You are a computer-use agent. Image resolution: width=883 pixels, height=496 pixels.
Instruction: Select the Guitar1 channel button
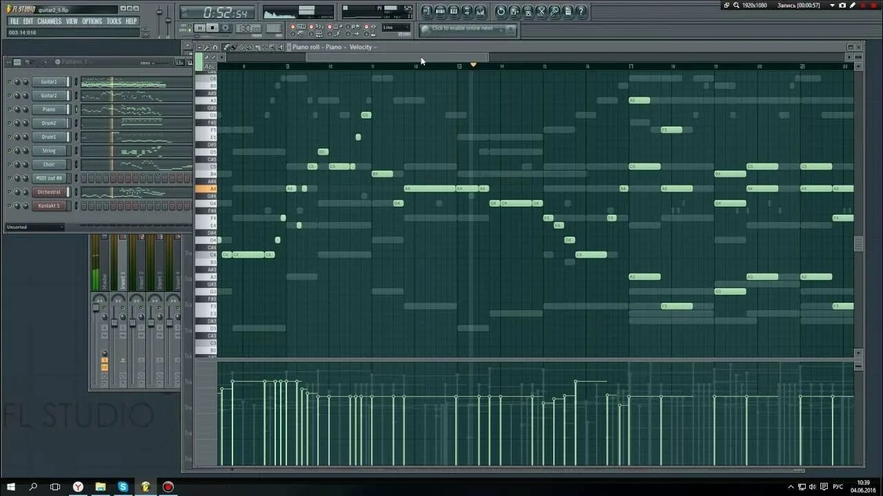(49, 82)
